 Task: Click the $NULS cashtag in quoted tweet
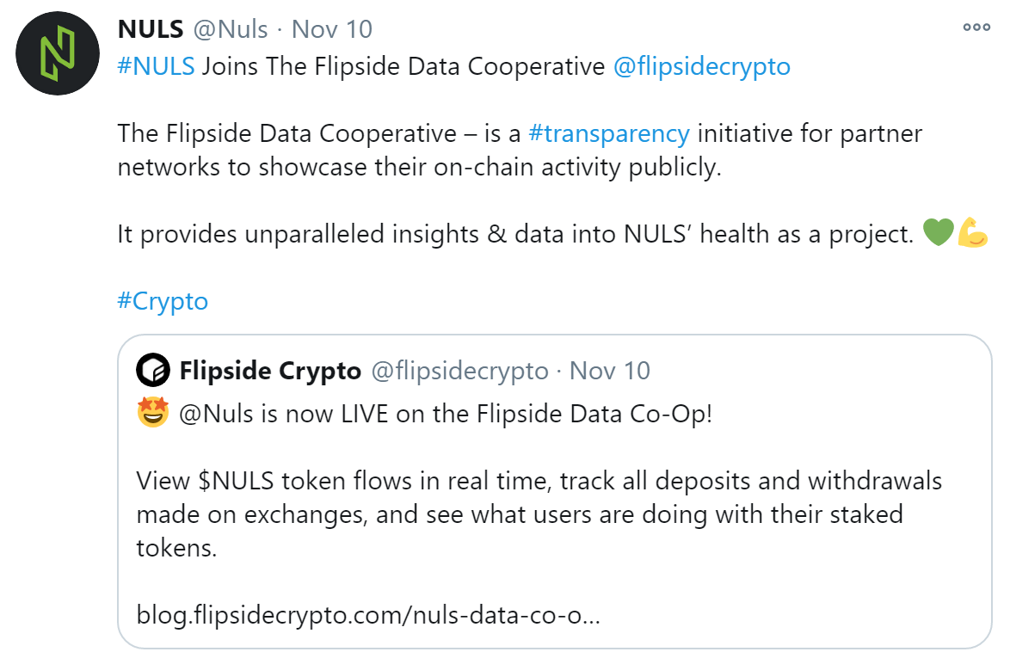point(236,481)
